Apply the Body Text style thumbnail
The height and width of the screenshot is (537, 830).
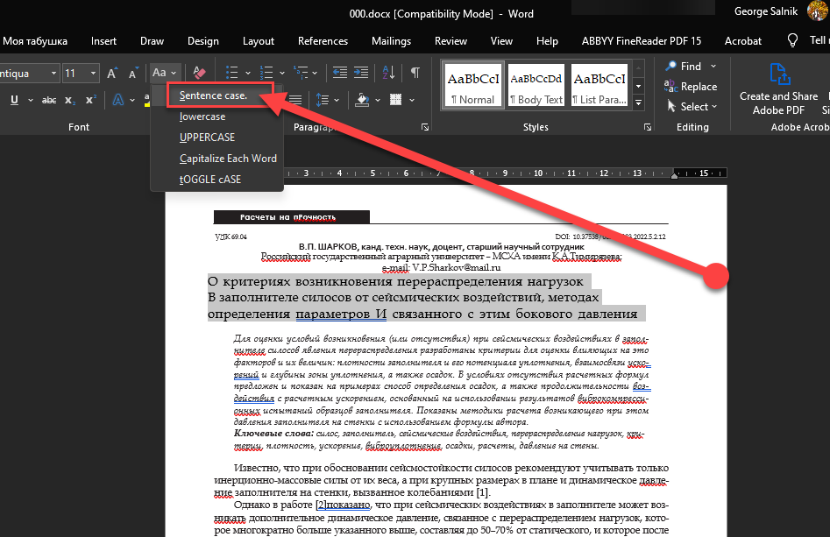[x=536, y=85]
